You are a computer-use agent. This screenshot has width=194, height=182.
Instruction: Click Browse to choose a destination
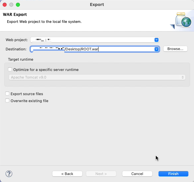click(x=175, y=49)
